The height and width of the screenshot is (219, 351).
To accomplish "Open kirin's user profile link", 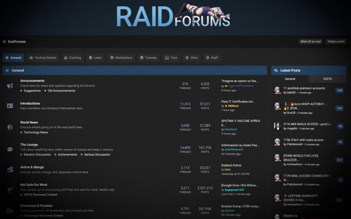I will [227, 170].
